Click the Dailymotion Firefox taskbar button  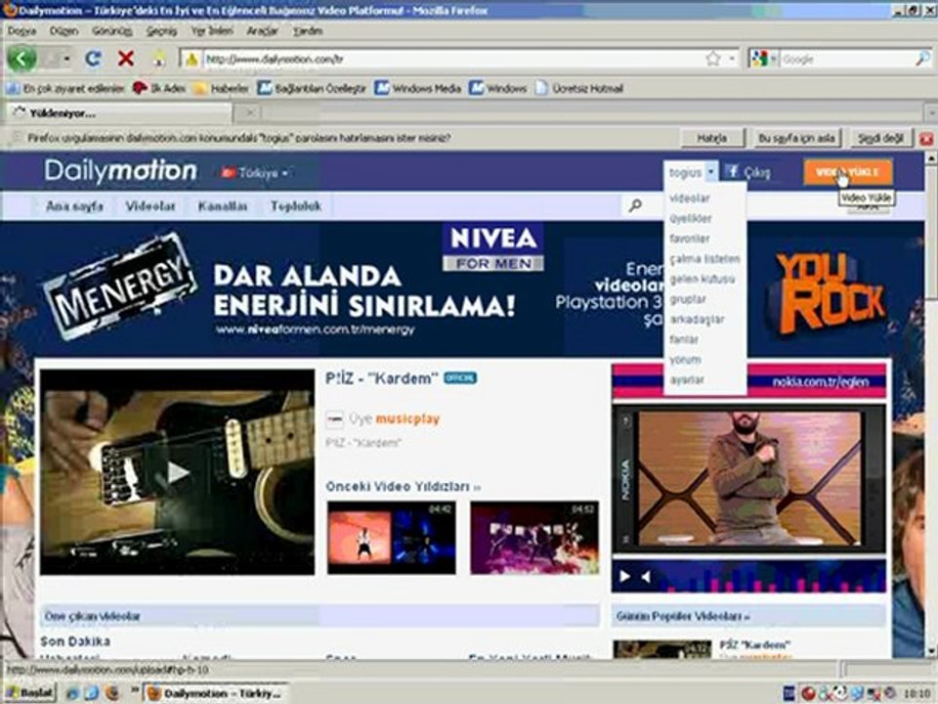[x=215, y=693]
